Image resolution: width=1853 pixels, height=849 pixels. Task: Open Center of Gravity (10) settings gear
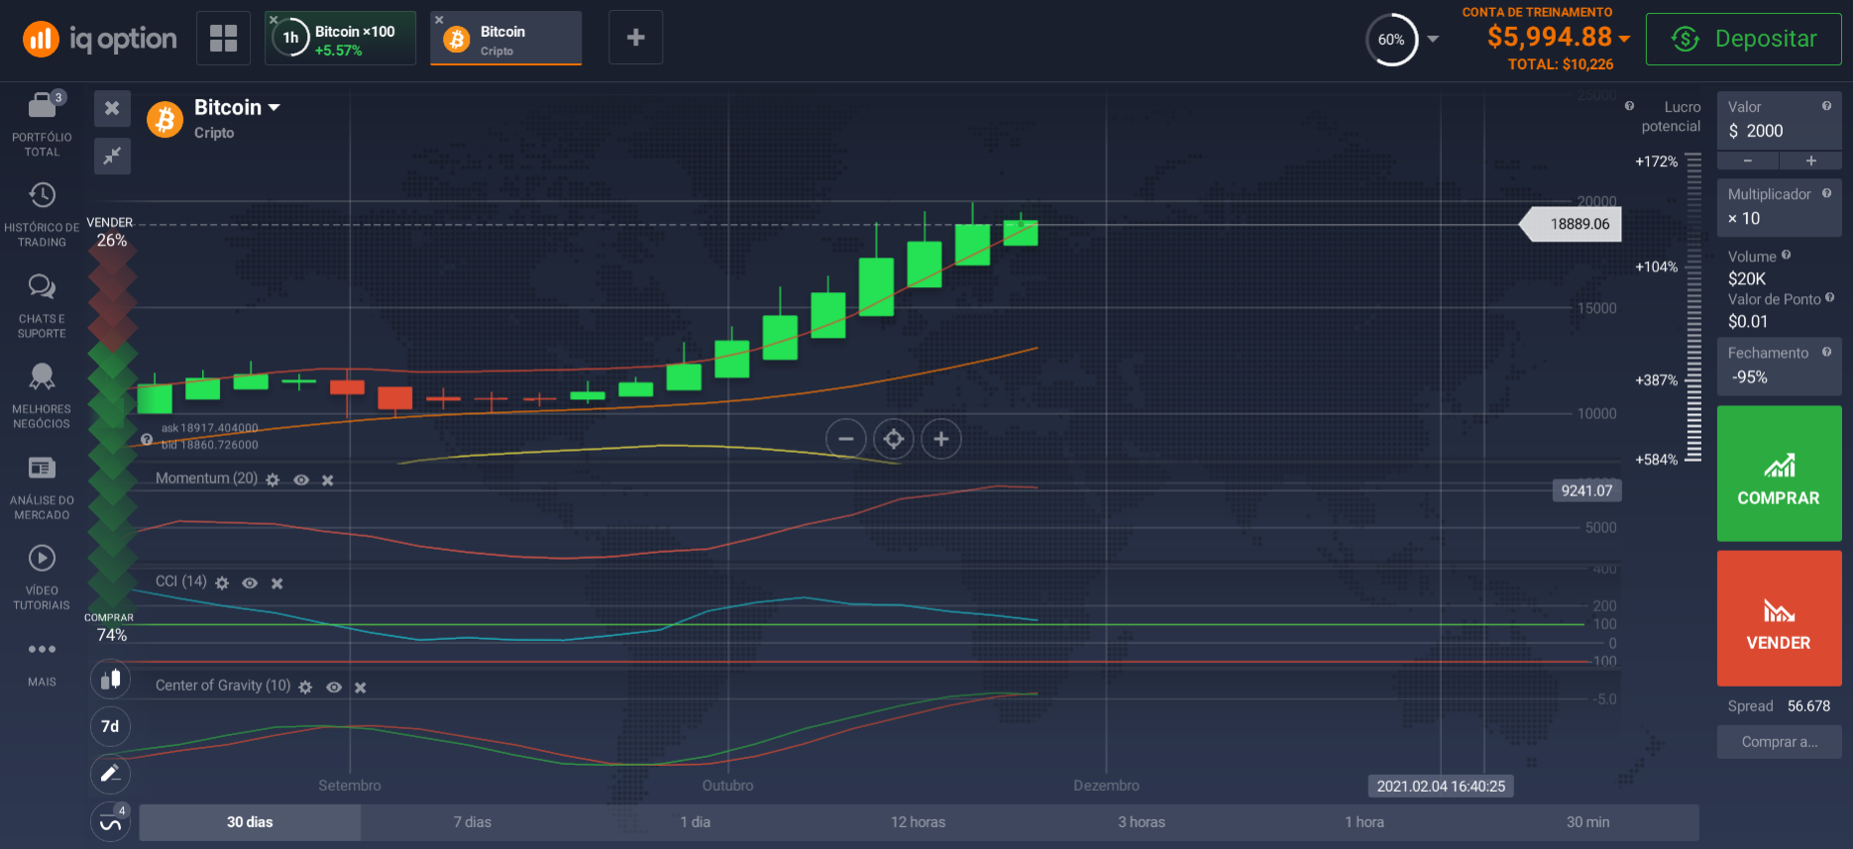305,687
